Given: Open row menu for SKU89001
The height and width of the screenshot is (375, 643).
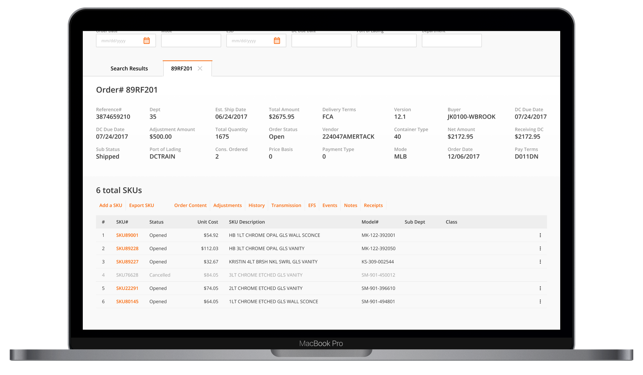Looking at the screenshot, I should point(540,235).
